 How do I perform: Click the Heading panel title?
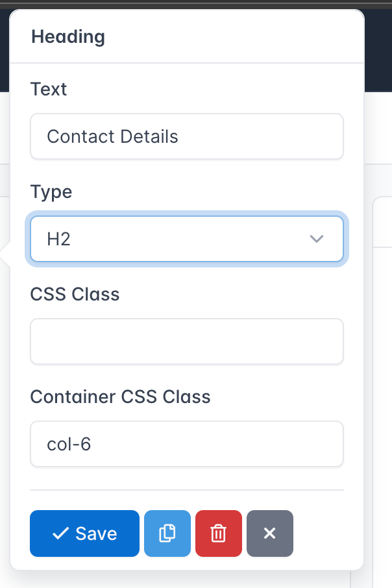pyautogui.click(x=67, y=37)
